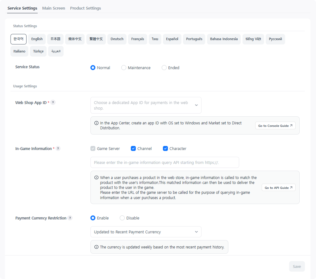Click help icon for Payment Currency Restriction

tap(70, 218)
